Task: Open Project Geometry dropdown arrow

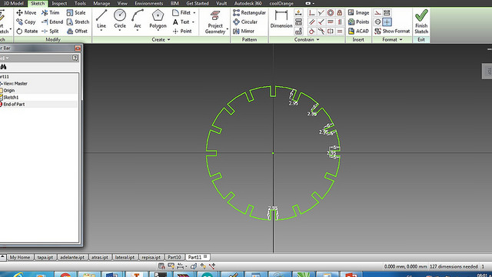Action: pyautogui.click(x=228, y=30)
